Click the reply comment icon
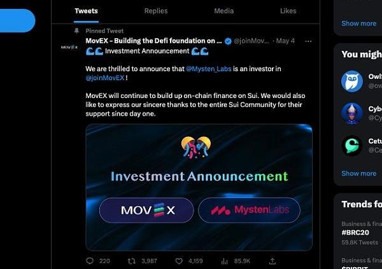382x269 pixels. (x=90, y=261)
